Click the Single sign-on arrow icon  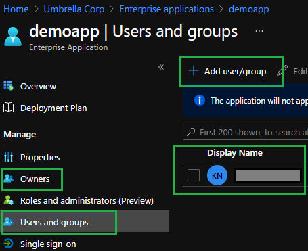[8, 244]
